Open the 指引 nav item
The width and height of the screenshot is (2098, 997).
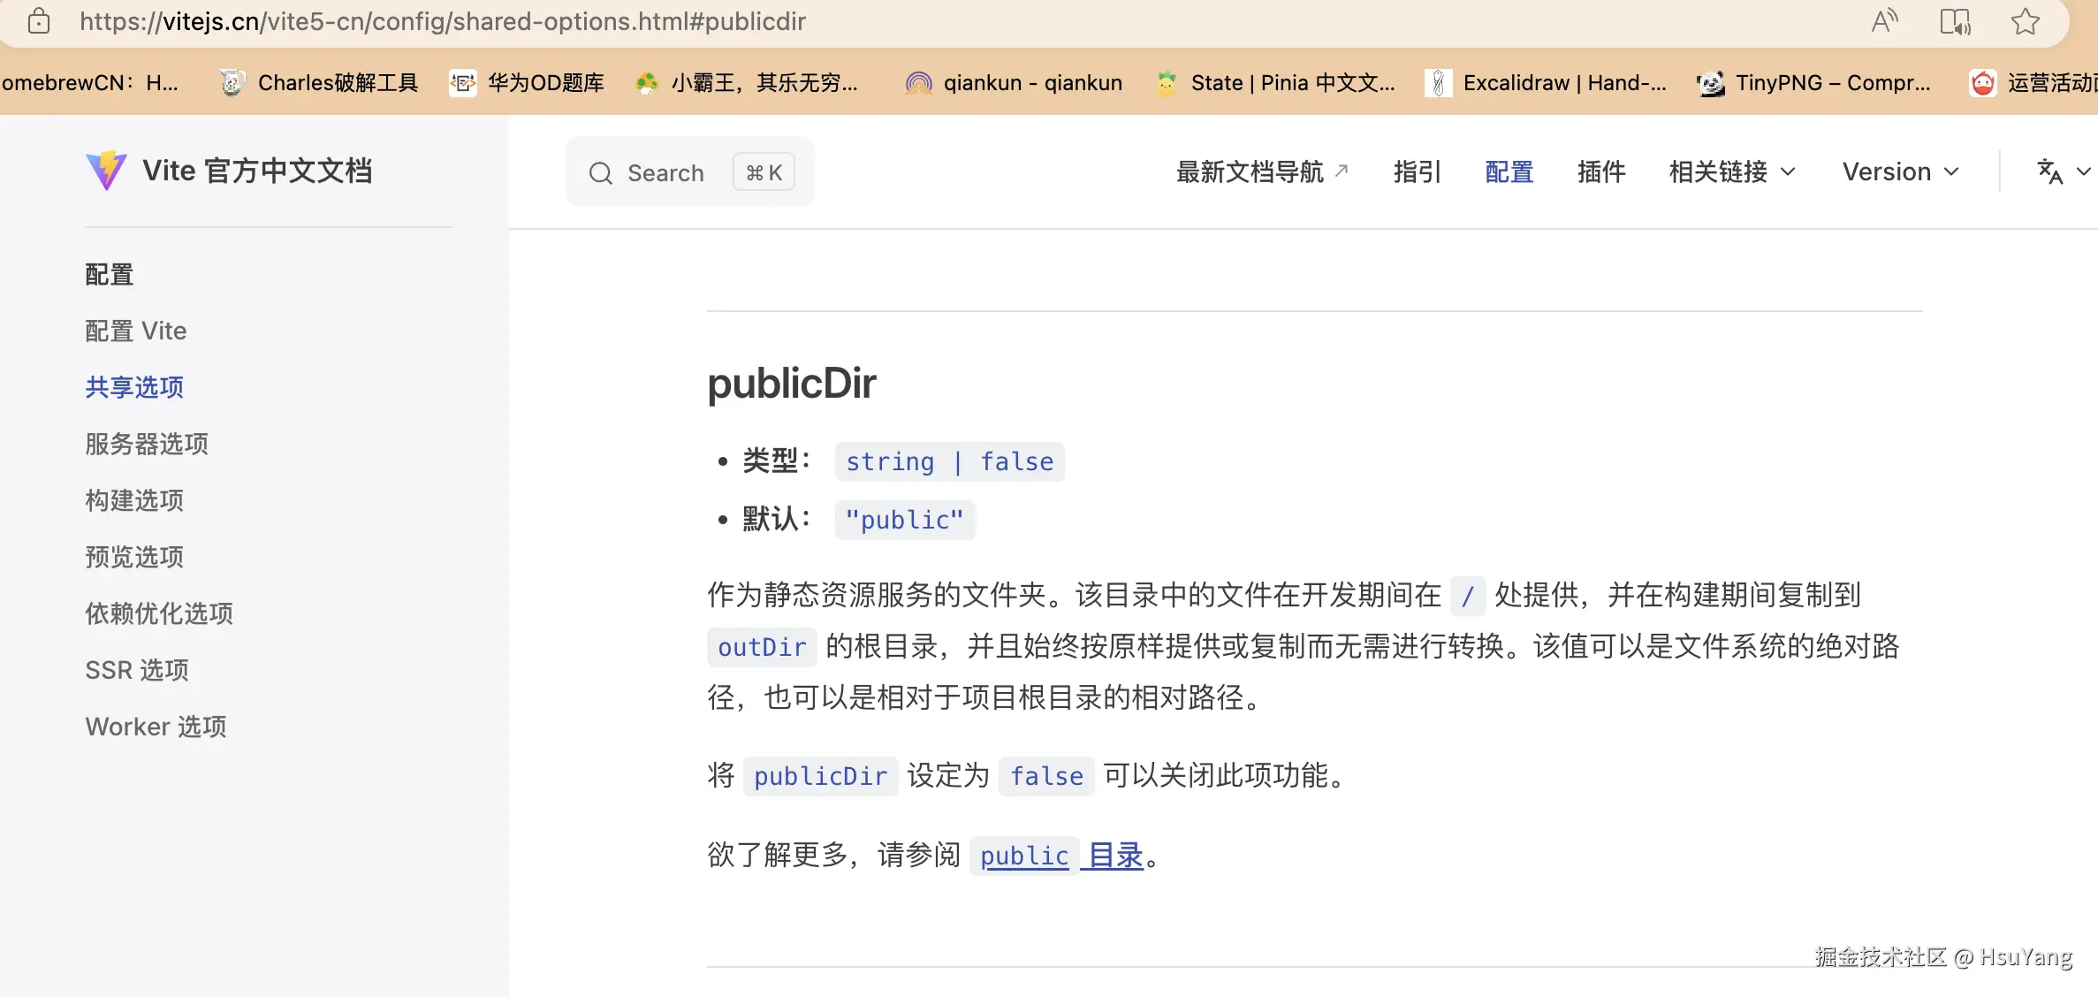[x=1417, y=171]
